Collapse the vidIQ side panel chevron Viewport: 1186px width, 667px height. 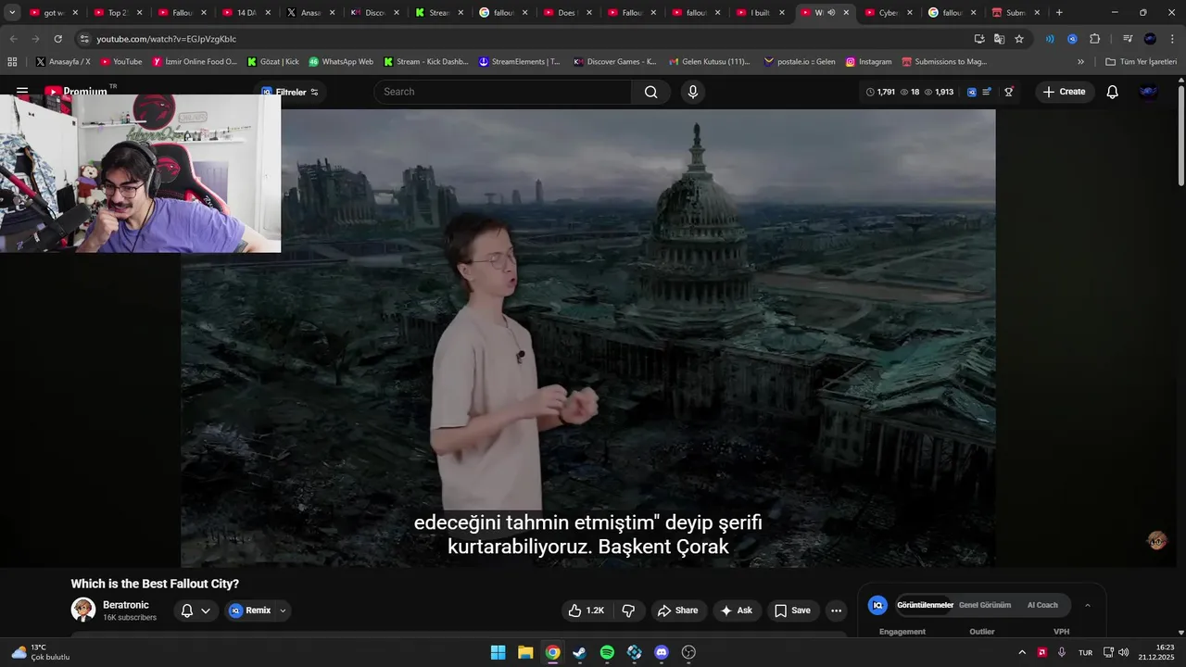click(x=1087, y=605)
